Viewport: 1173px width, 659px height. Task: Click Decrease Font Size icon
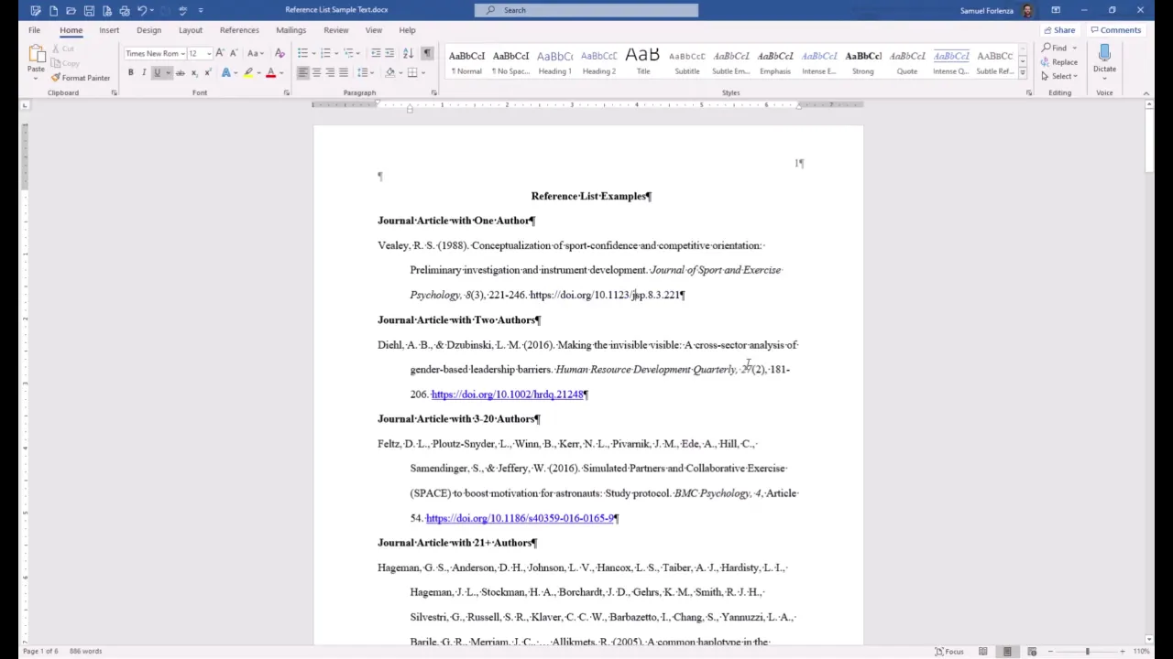[233, 53]
